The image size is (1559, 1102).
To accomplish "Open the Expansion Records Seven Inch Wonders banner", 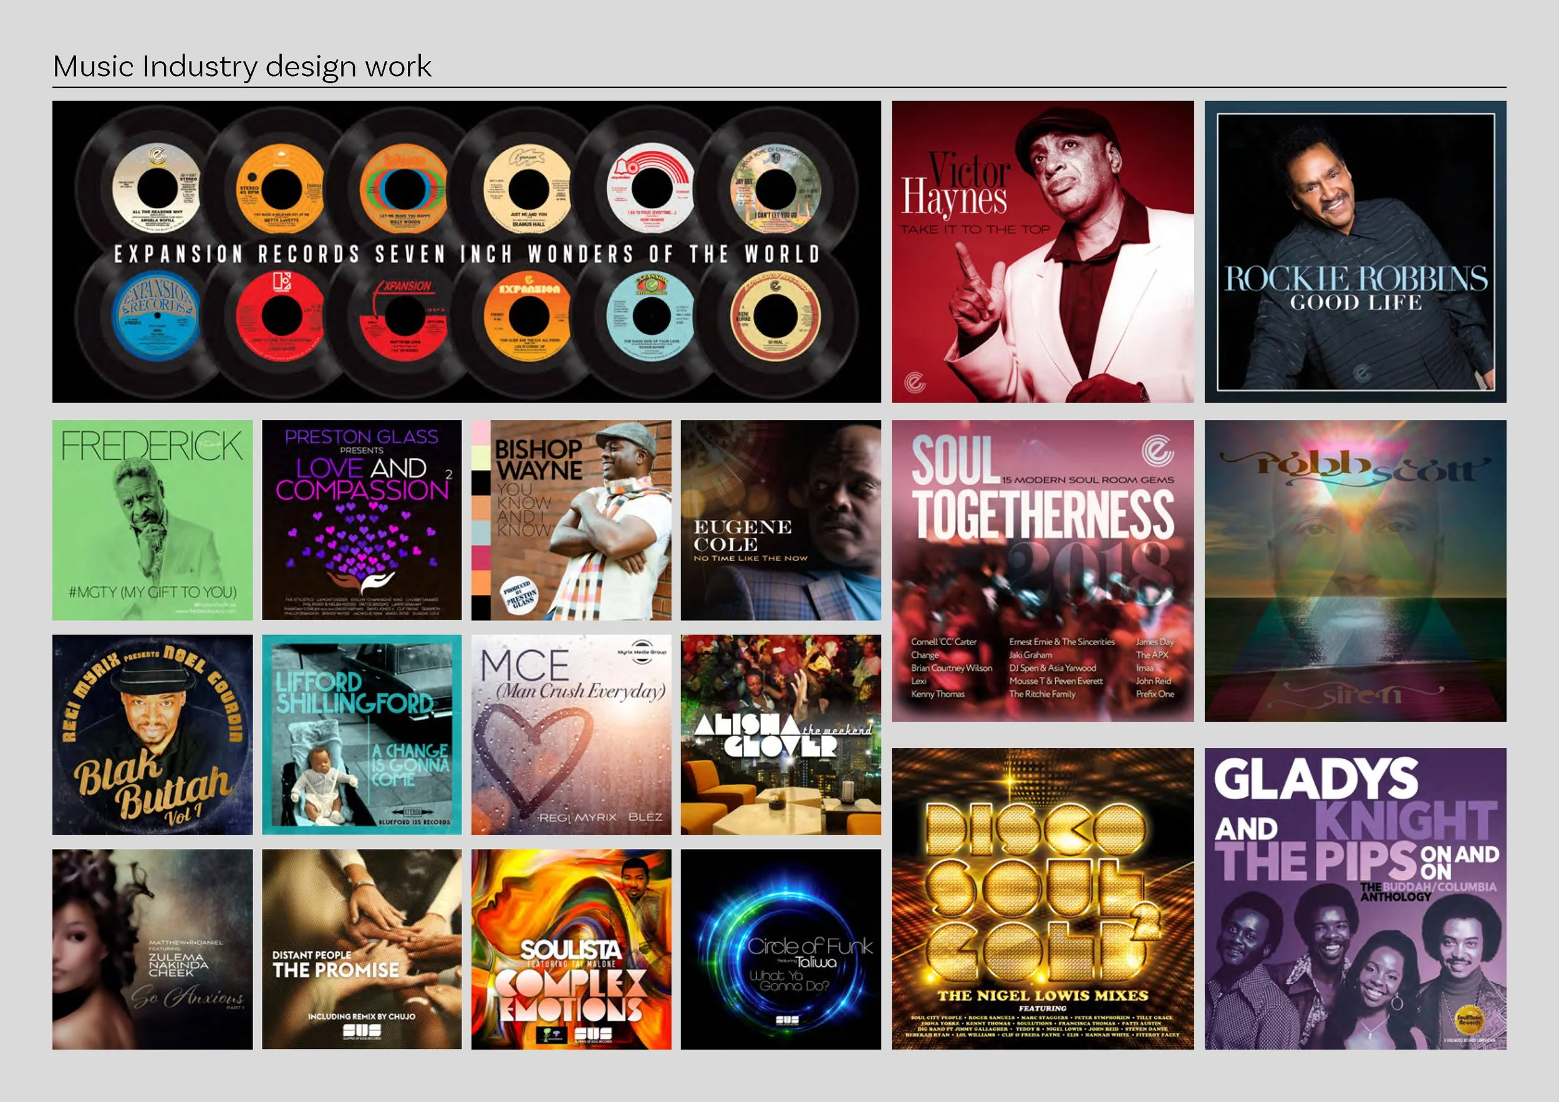I will (x=466, y=252).
